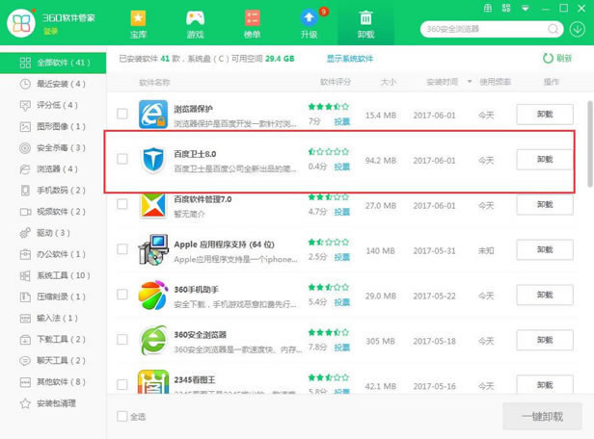Click the skin/box icon in the title bar
This screenshot has height=439, width=594.
click(x=488, y=8)
